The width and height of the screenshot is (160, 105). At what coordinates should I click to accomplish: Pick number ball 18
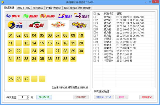pyautogui.click(x=65, y=43)
